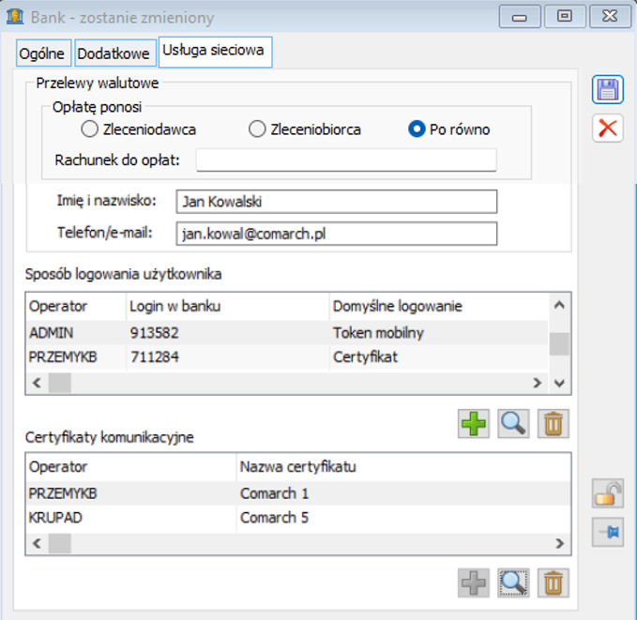Click the Operator header in the login table

(x=76, y=306)
